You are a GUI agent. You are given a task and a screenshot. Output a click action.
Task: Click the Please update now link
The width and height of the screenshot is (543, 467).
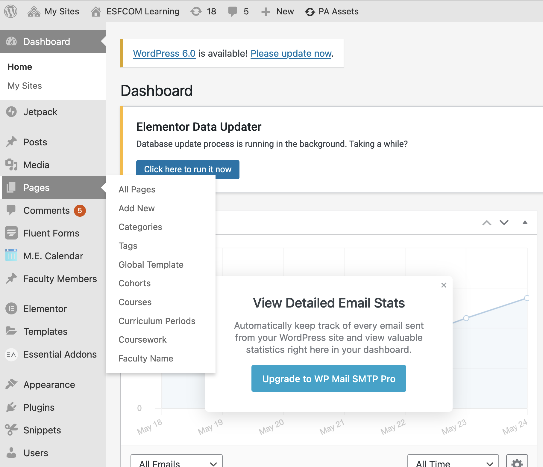(291, 53)
